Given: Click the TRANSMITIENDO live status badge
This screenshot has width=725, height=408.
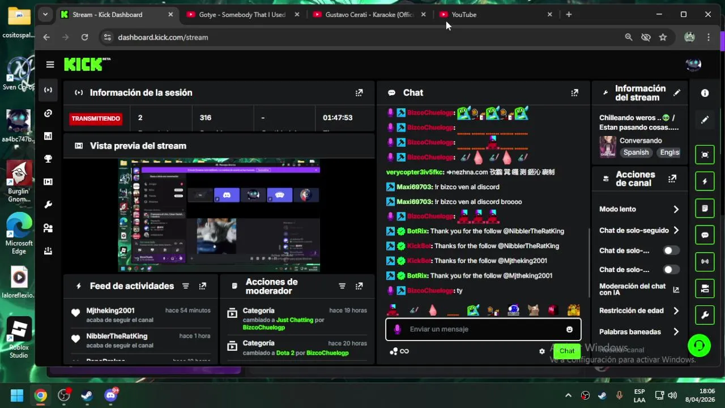Looking at the screenshot, I should click(x=95, y=118).
